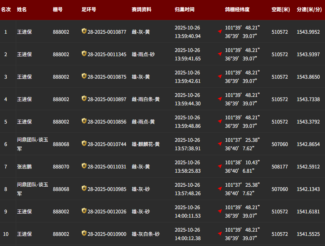Click the gold badge next to 28-2025-0011031
The height and width of the screenshot is (246, 325).
click(x=84, y=166)
